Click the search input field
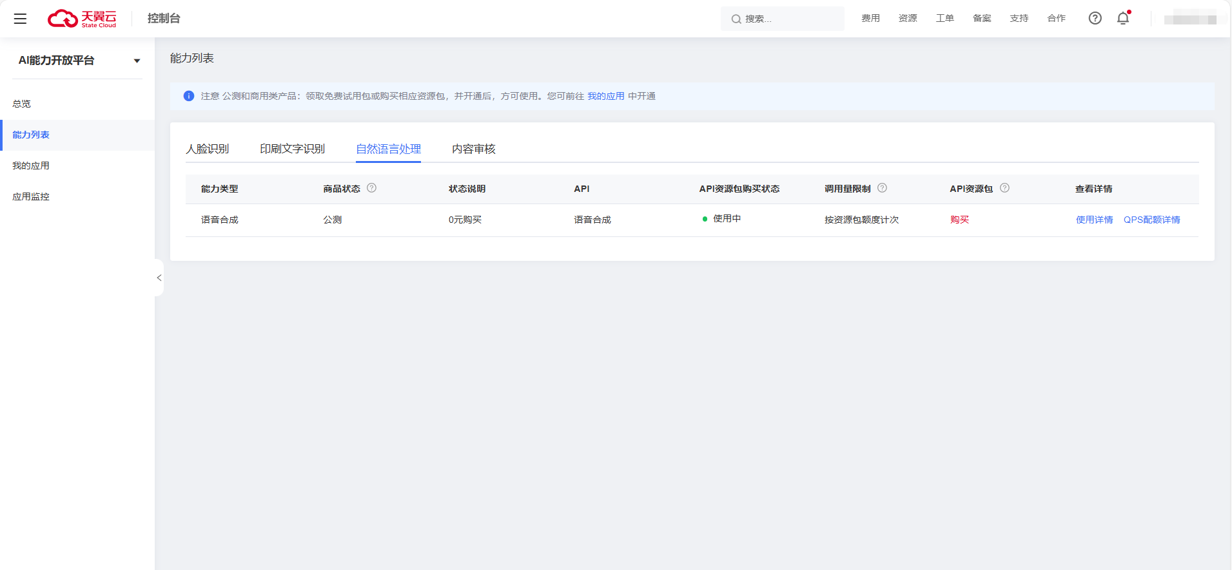This screenshot has width=1232, height=570. click(782, 19)
